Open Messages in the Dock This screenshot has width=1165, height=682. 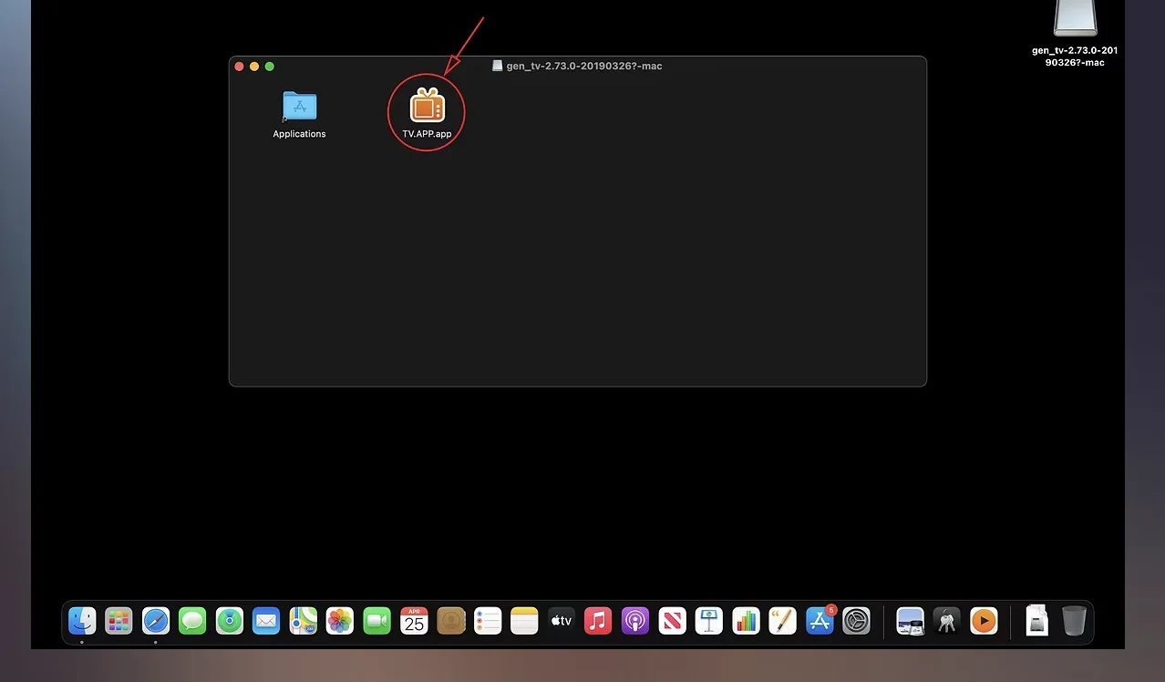(192, 621)
